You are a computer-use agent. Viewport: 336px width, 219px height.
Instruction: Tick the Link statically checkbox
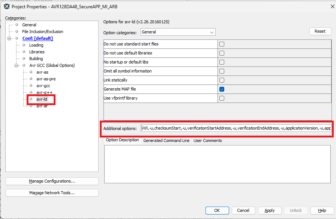(222, 80)
